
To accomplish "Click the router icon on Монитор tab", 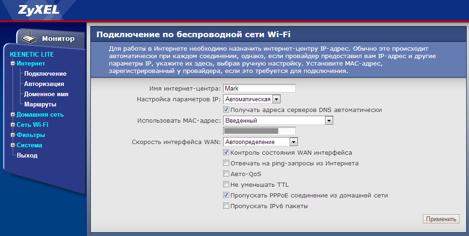I will tap(29, 38).
